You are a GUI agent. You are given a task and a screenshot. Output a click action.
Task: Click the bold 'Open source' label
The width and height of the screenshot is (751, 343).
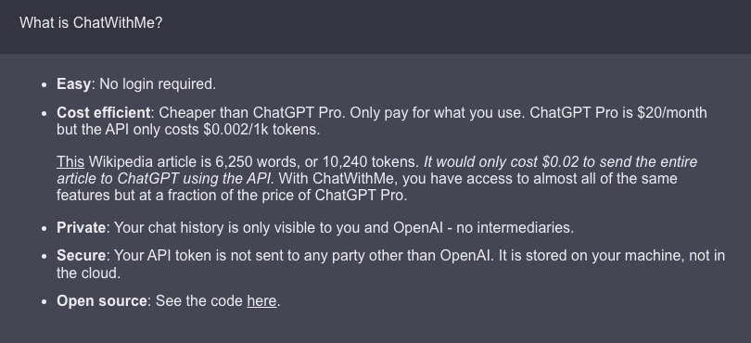pyautogui.click(x=102, y=301)
